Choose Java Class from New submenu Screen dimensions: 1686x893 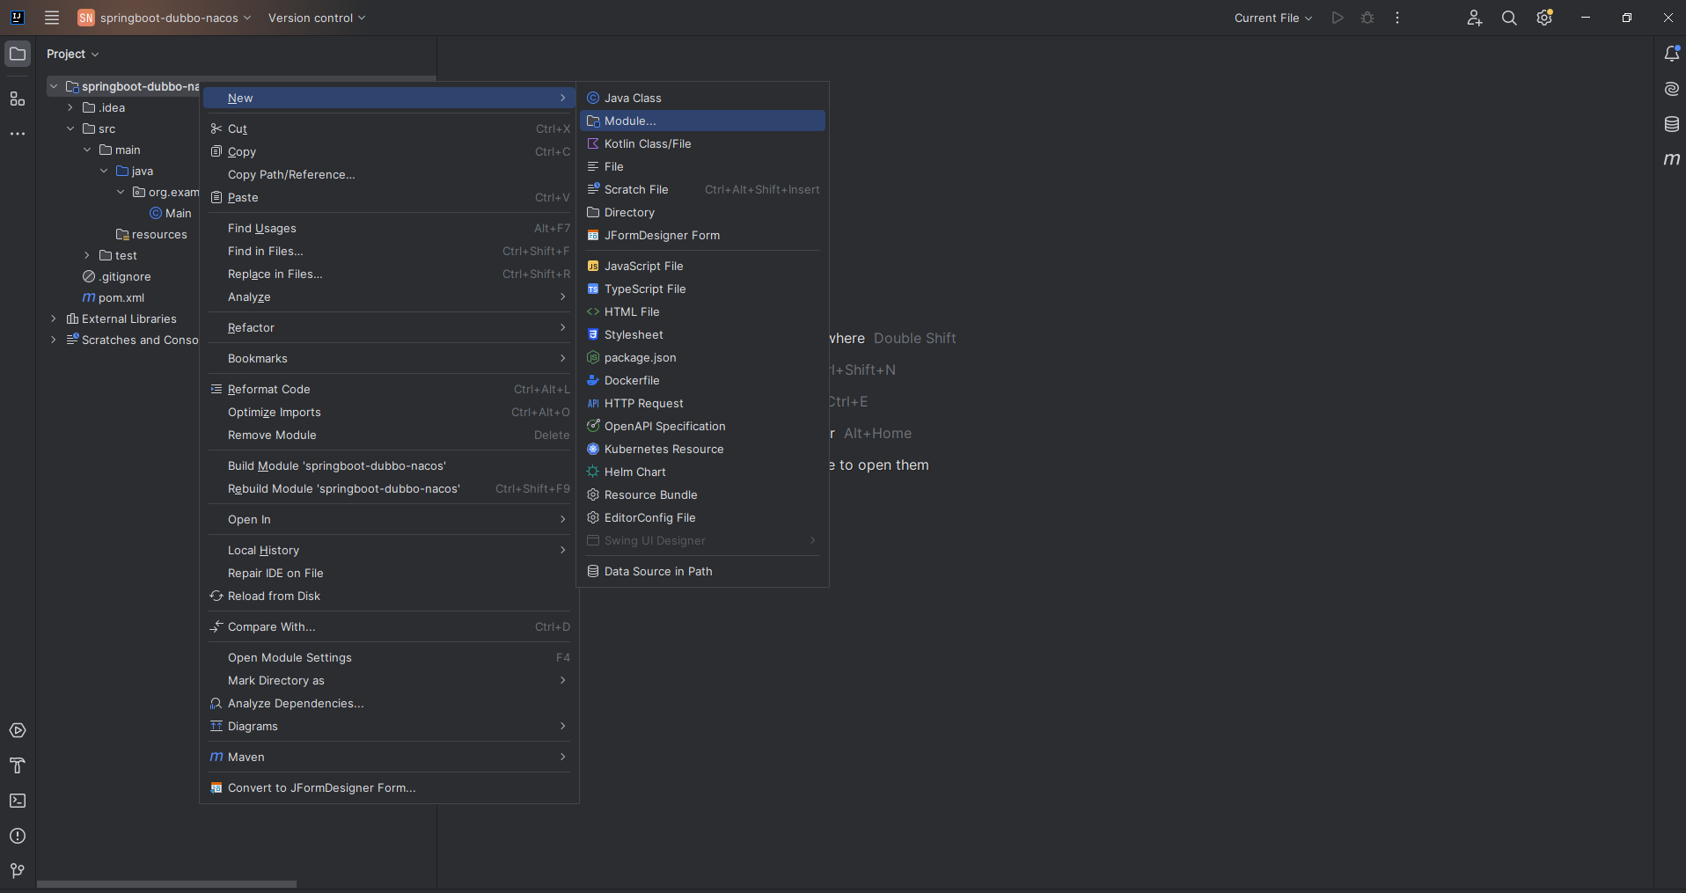click(702, 98)
